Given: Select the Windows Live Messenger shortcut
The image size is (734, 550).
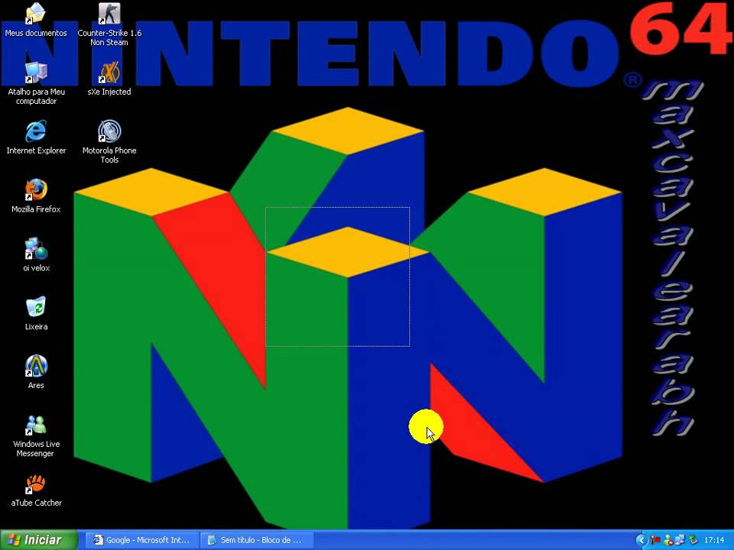Looking at the screenshot, I should coord(36,435).
